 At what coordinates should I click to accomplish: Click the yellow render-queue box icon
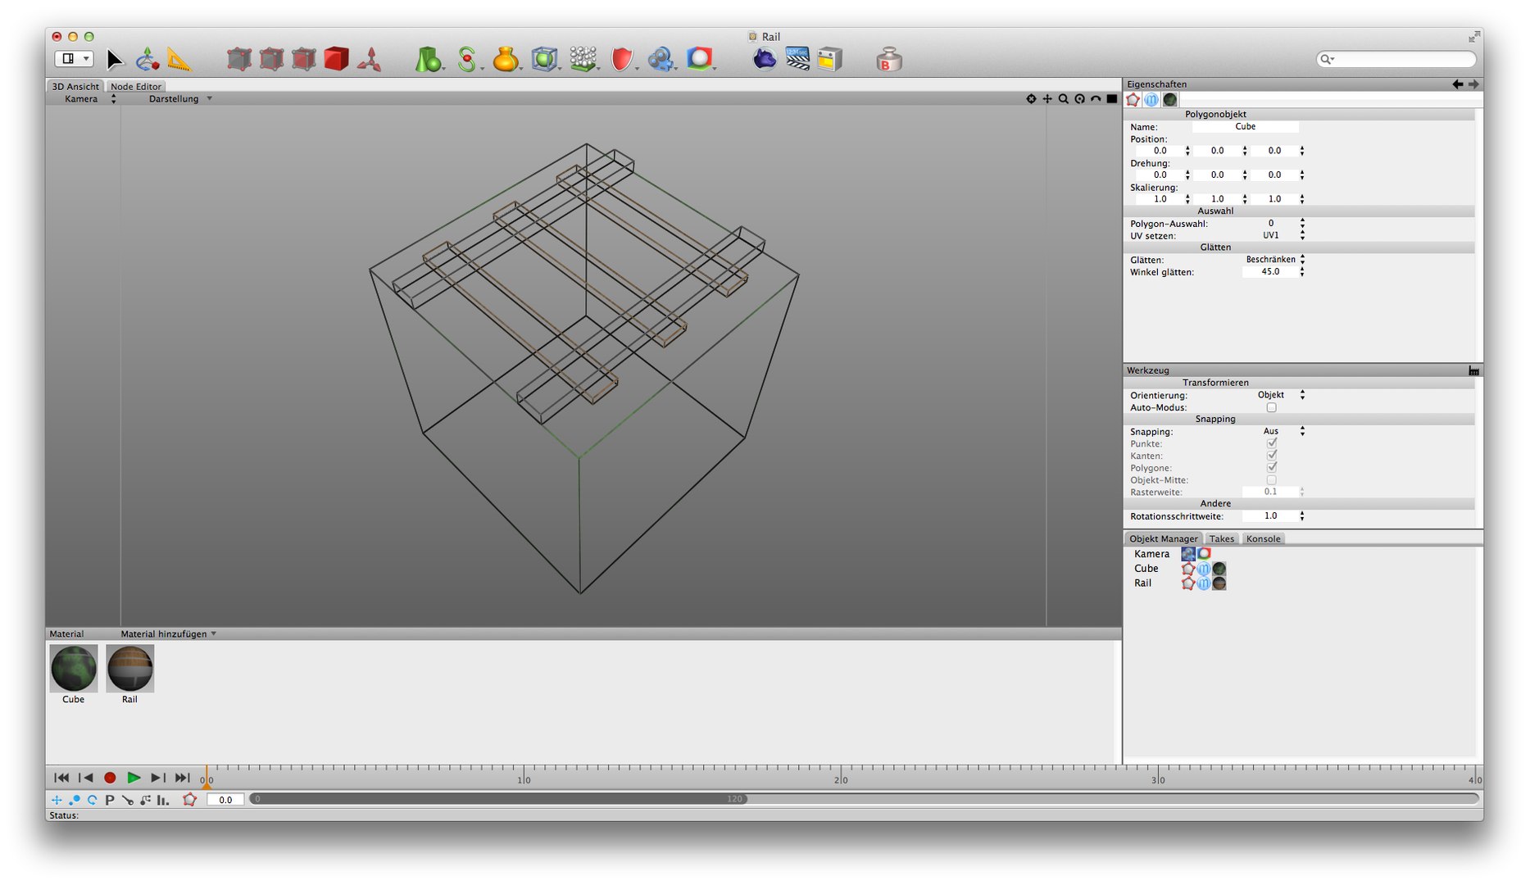829,59
